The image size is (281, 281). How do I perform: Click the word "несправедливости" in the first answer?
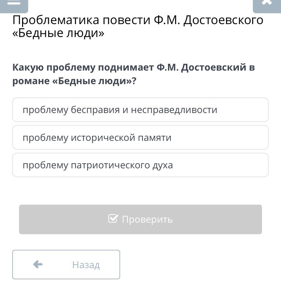point(174,110)
